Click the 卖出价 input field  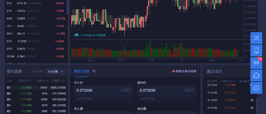click(x=167, y=90)
